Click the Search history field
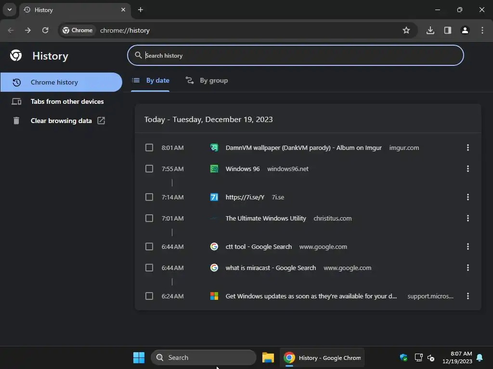 click(296, 56)
